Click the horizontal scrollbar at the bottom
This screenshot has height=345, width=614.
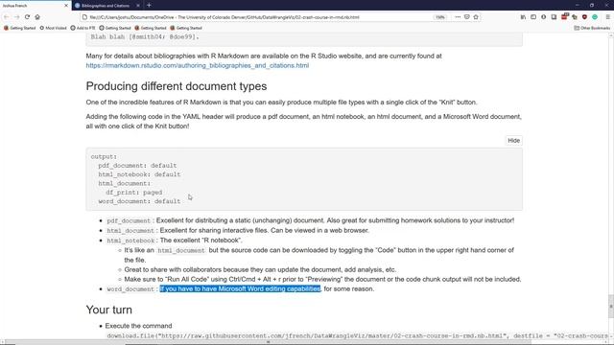tap(268, 342)
